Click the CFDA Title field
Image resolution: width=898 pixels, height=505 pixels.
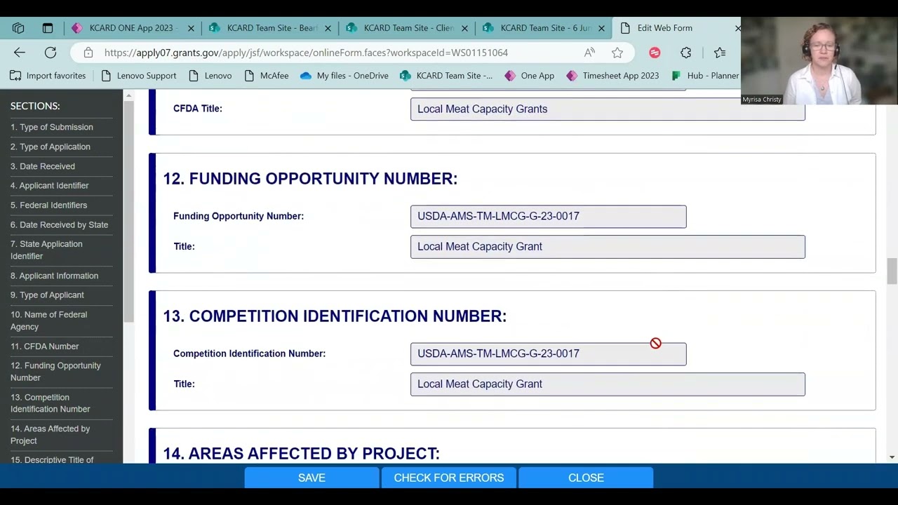click(608, 109)
